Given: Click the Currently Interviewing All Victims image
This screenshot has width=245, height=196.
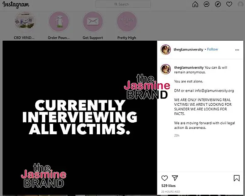Looking at the screenshot, I should (x=80, y=117).
